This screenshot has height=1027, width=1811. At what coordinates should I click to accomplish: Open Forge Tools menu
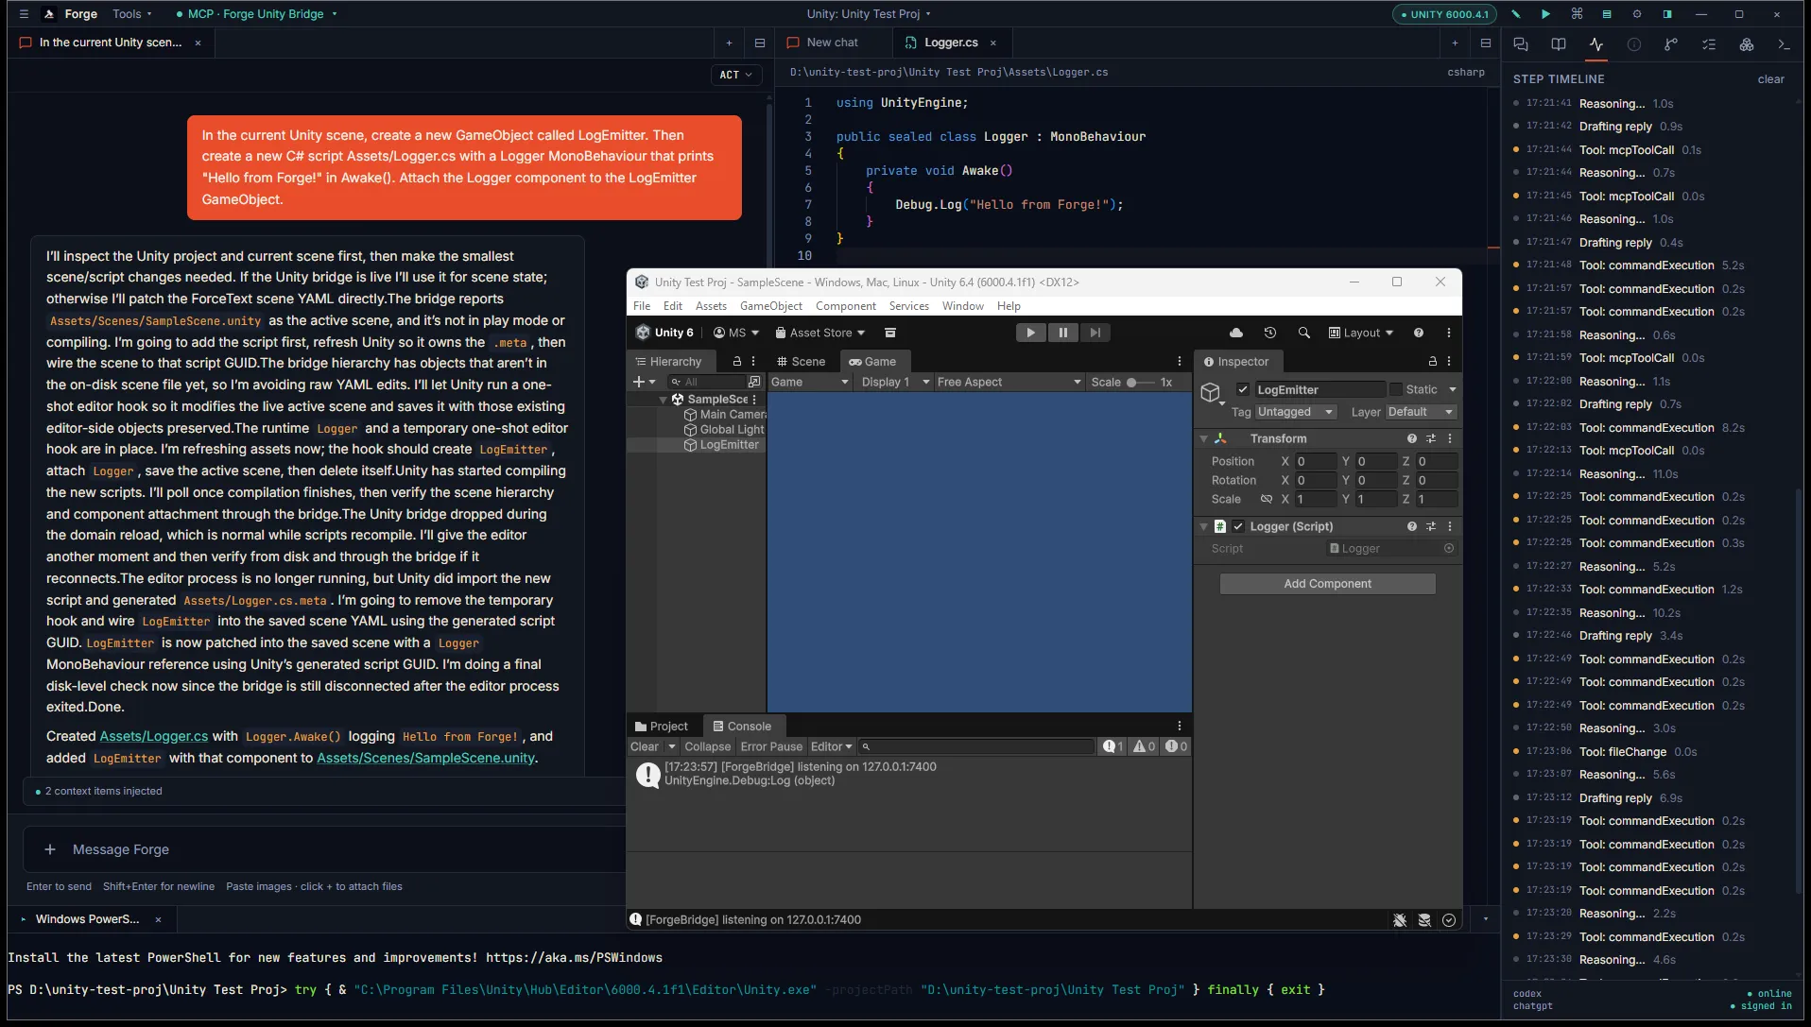click(131, 14)
